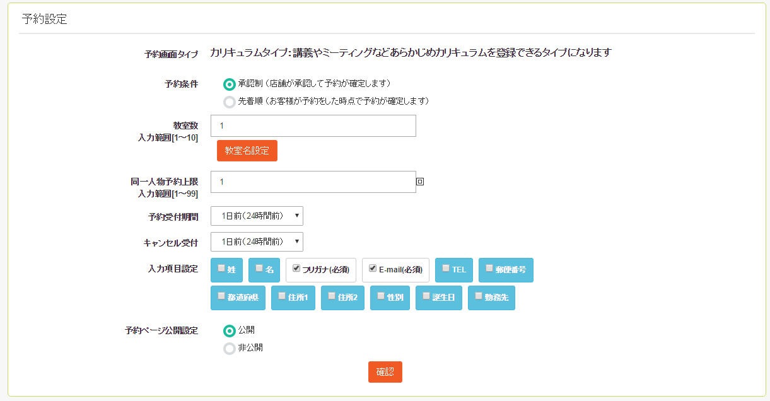Viewport: 770px width, 401px height.
Task: Check the 勤務先 field checkbox
Action: point(479,296)
